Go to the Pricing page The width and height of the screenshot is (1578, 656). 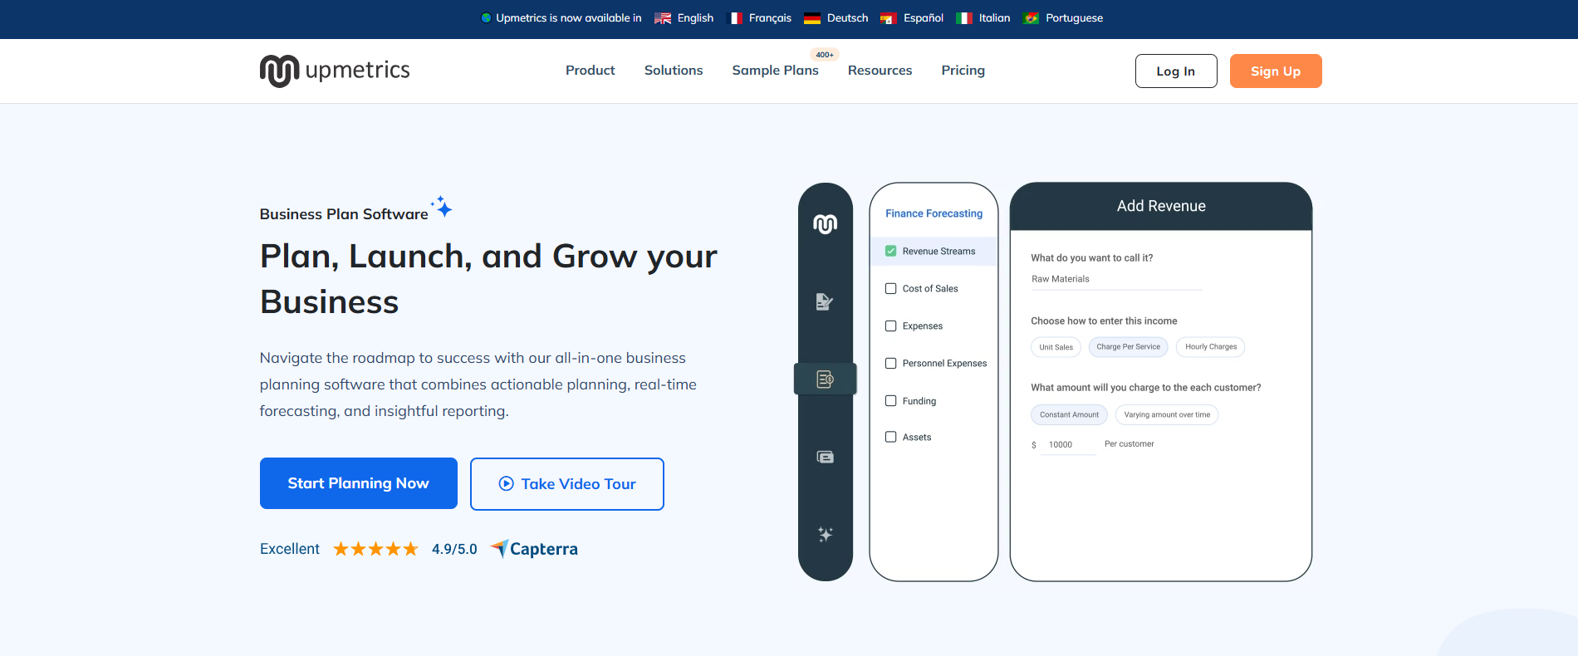(963, 71)
